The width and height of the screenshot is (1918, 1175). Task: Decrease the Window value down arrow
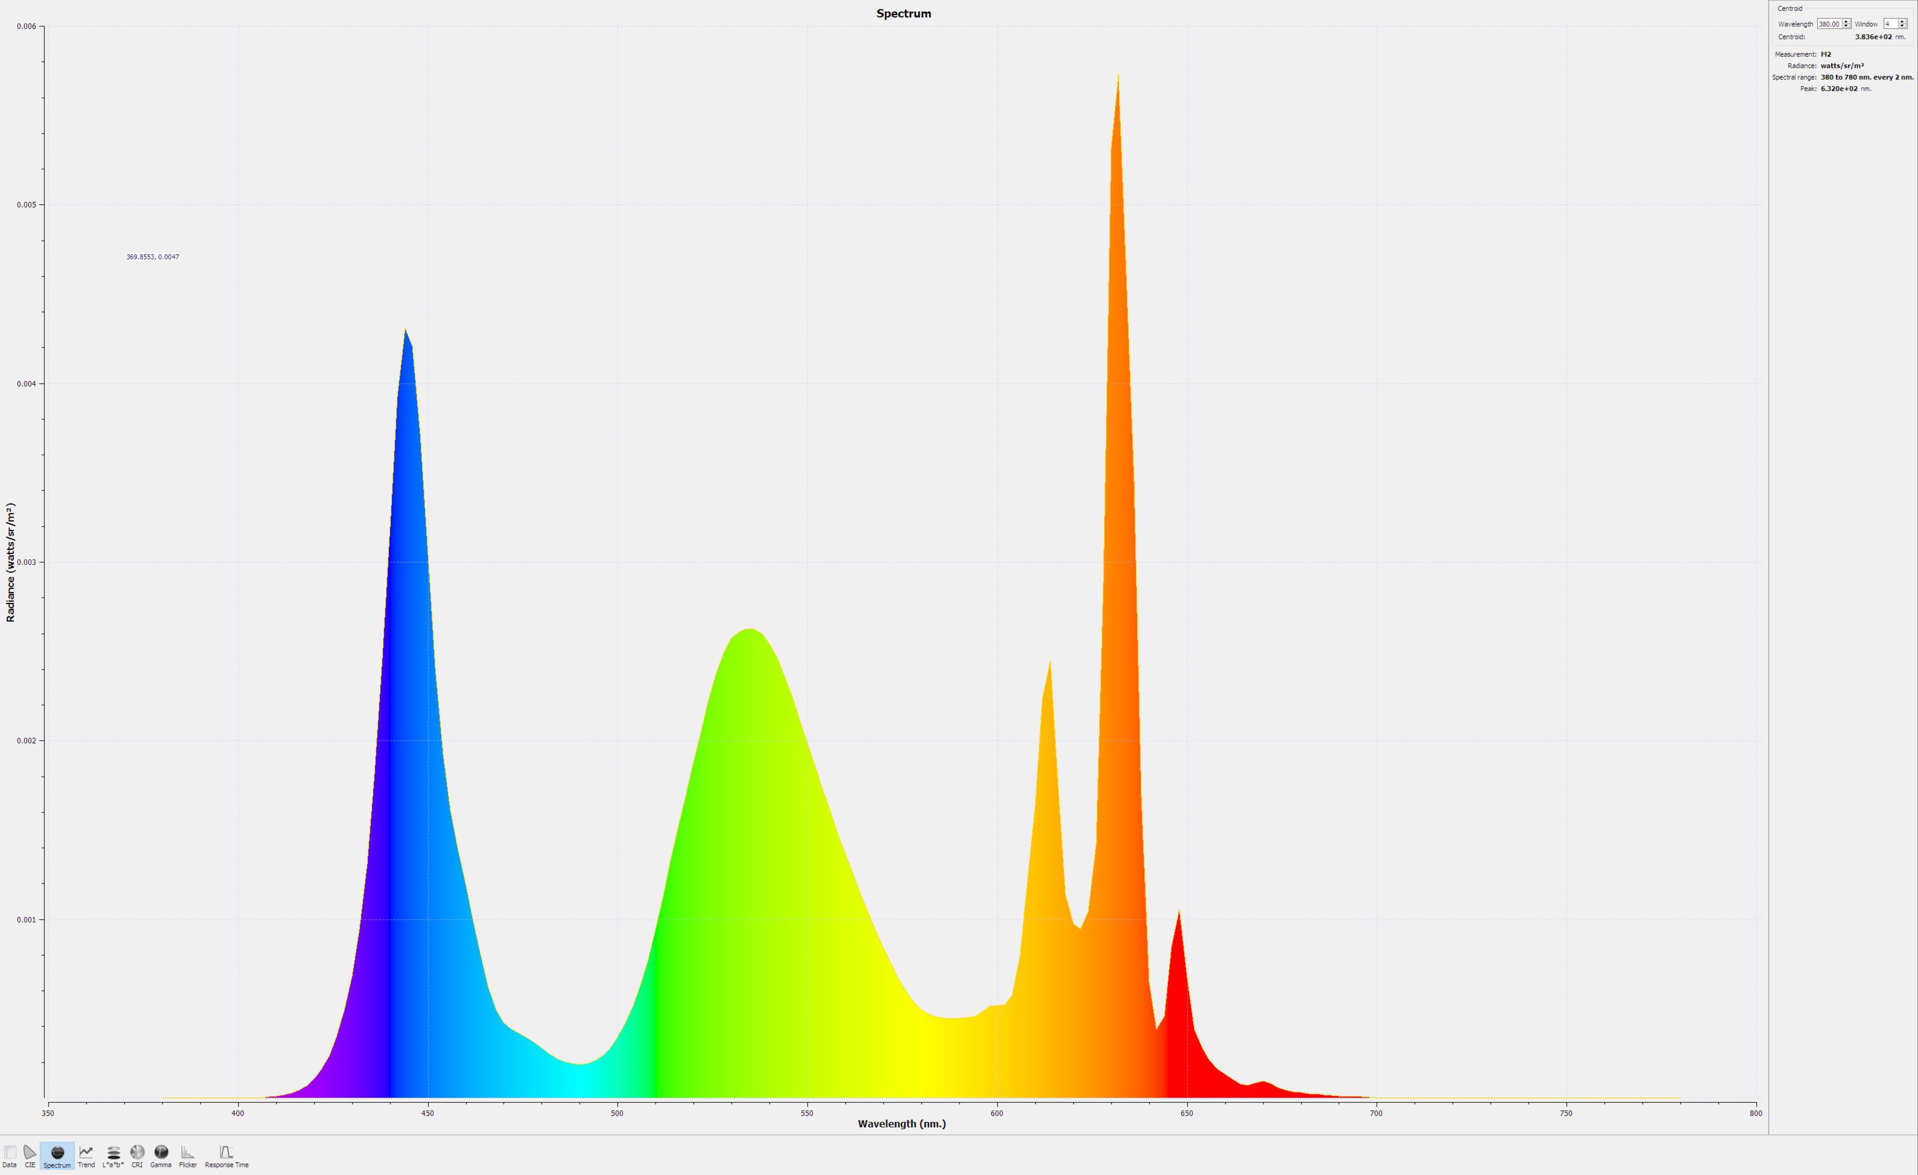1902,25
